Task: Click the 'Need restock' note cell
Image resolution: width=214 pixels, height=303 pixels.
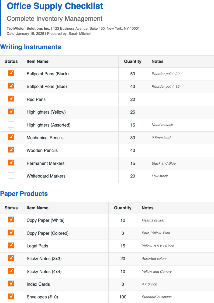Action: tap(162, 125)
